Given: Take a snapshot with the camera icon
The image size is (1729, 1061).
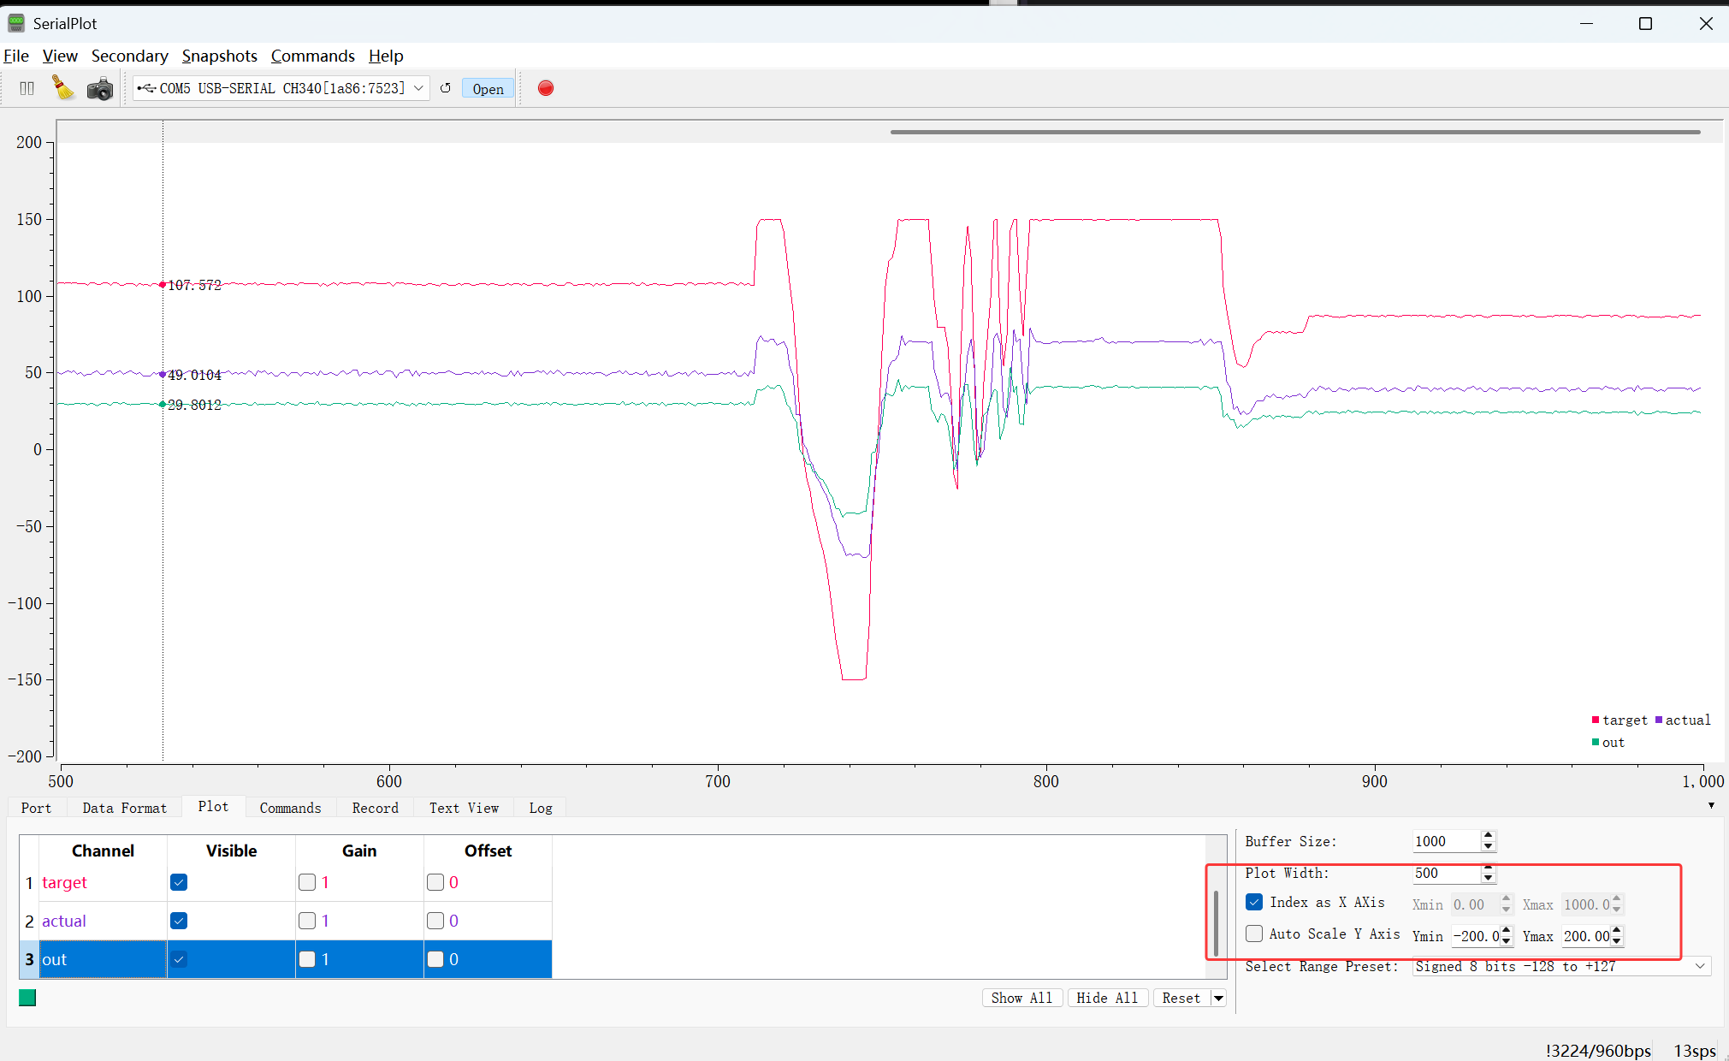Looking at the screenshot, I should [x=100, y=88].
